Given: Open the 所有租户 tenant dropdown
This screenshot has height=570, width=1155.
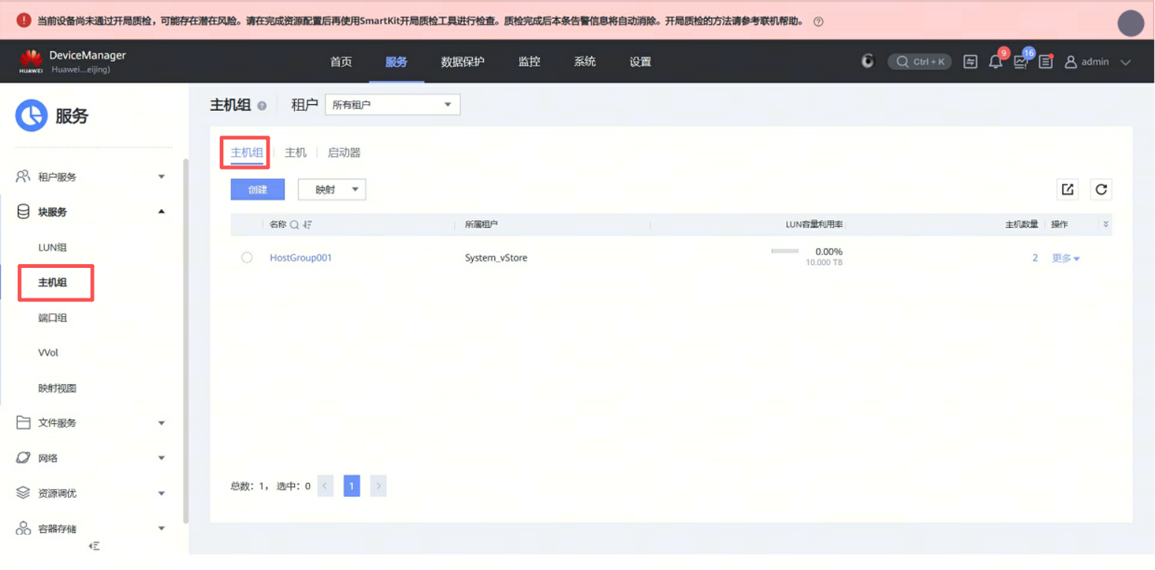Looking at the screenshot, I should [392, 105].
